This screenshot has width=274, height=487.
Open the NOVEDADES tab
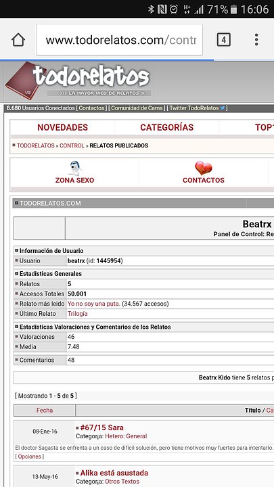pos(62,127)
